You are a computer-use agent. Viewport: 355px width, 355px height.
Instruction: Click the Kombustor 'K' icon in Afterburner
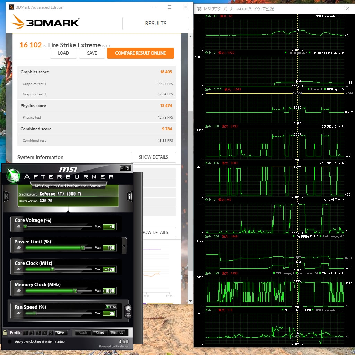[x=7, y=196]
